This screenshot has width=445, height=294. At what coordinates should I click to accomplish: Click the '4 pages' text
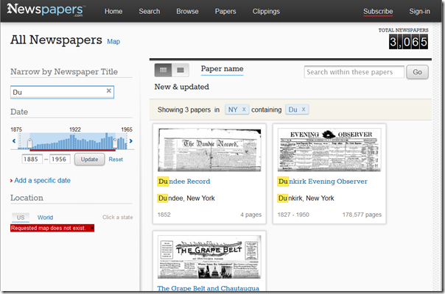[x=251, y=215]
